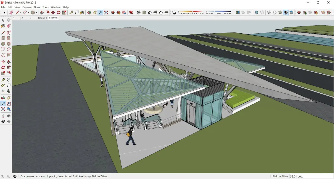Activate the Orbit tool in the top toolbar
The width and height of the screenshot is (334, 179).
(x=89, y=13)
